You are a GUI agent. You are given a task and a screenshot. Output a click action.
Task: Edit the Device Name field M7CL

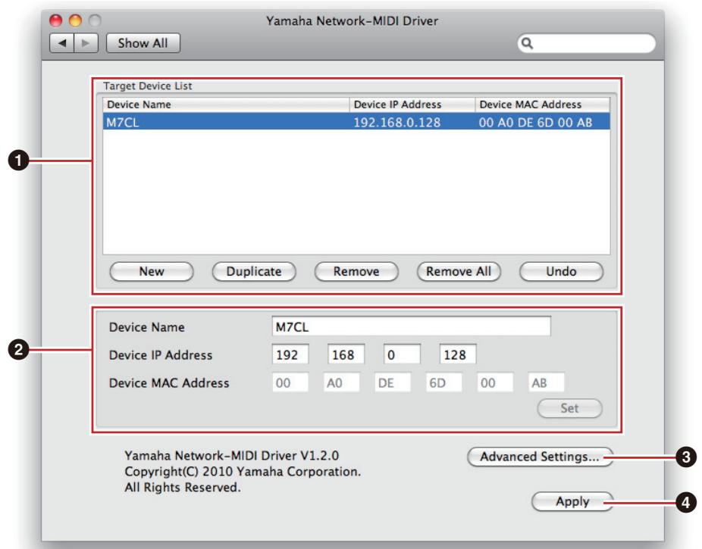(411, 327)
